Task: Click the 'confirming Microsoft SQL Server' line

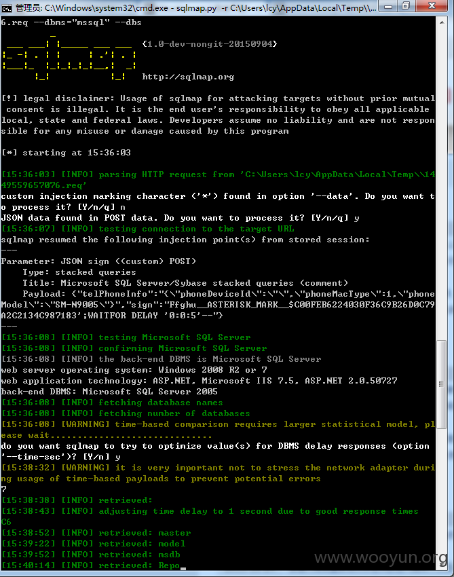Action: (x=134, y=348)
